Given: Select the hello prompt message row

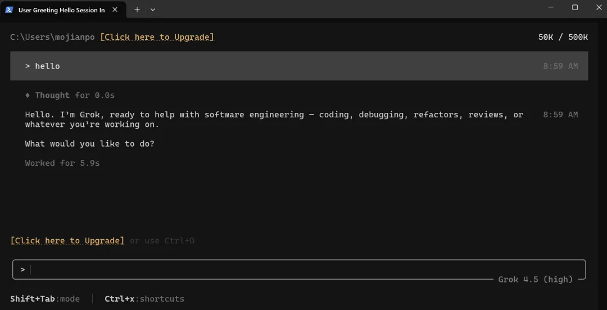Looking at the screenshot, I should pos(299,66).
